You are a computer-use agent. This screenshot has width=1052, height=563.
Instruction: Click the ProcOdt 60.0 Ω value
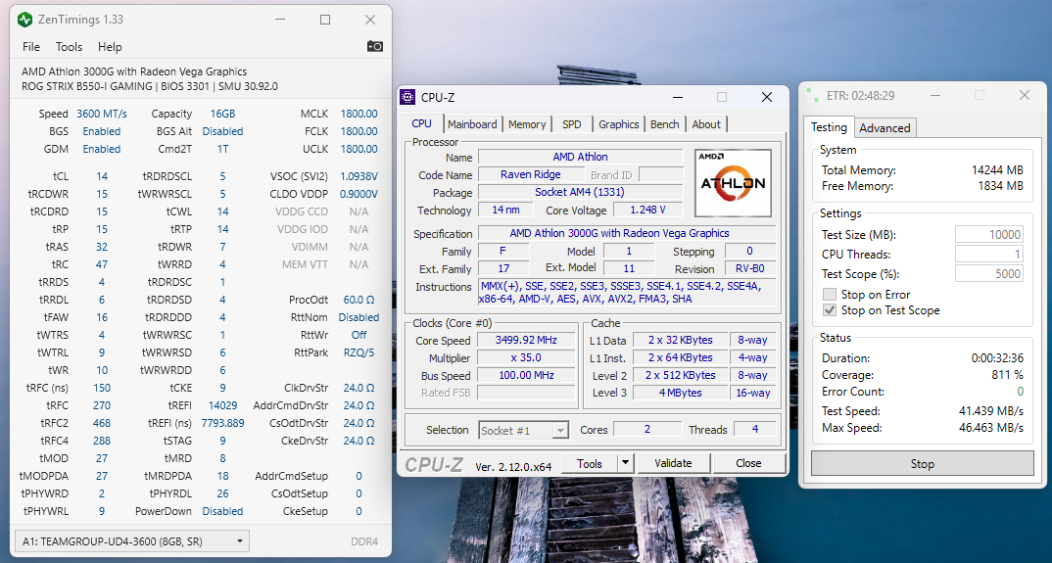tap(359, 300)
